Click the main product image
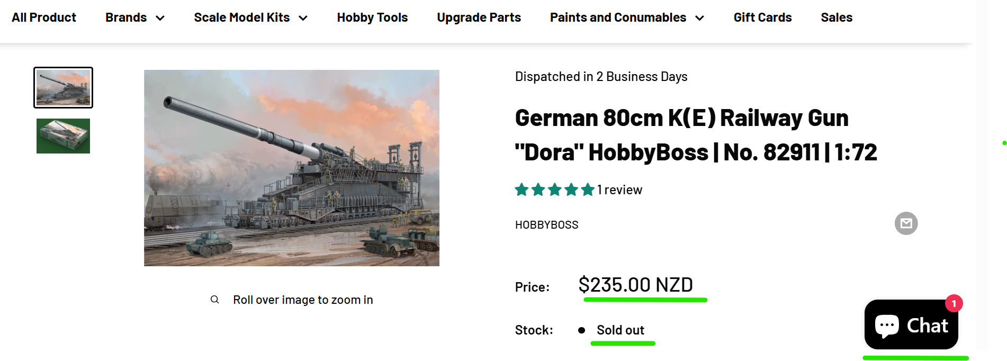 [291, 168]
